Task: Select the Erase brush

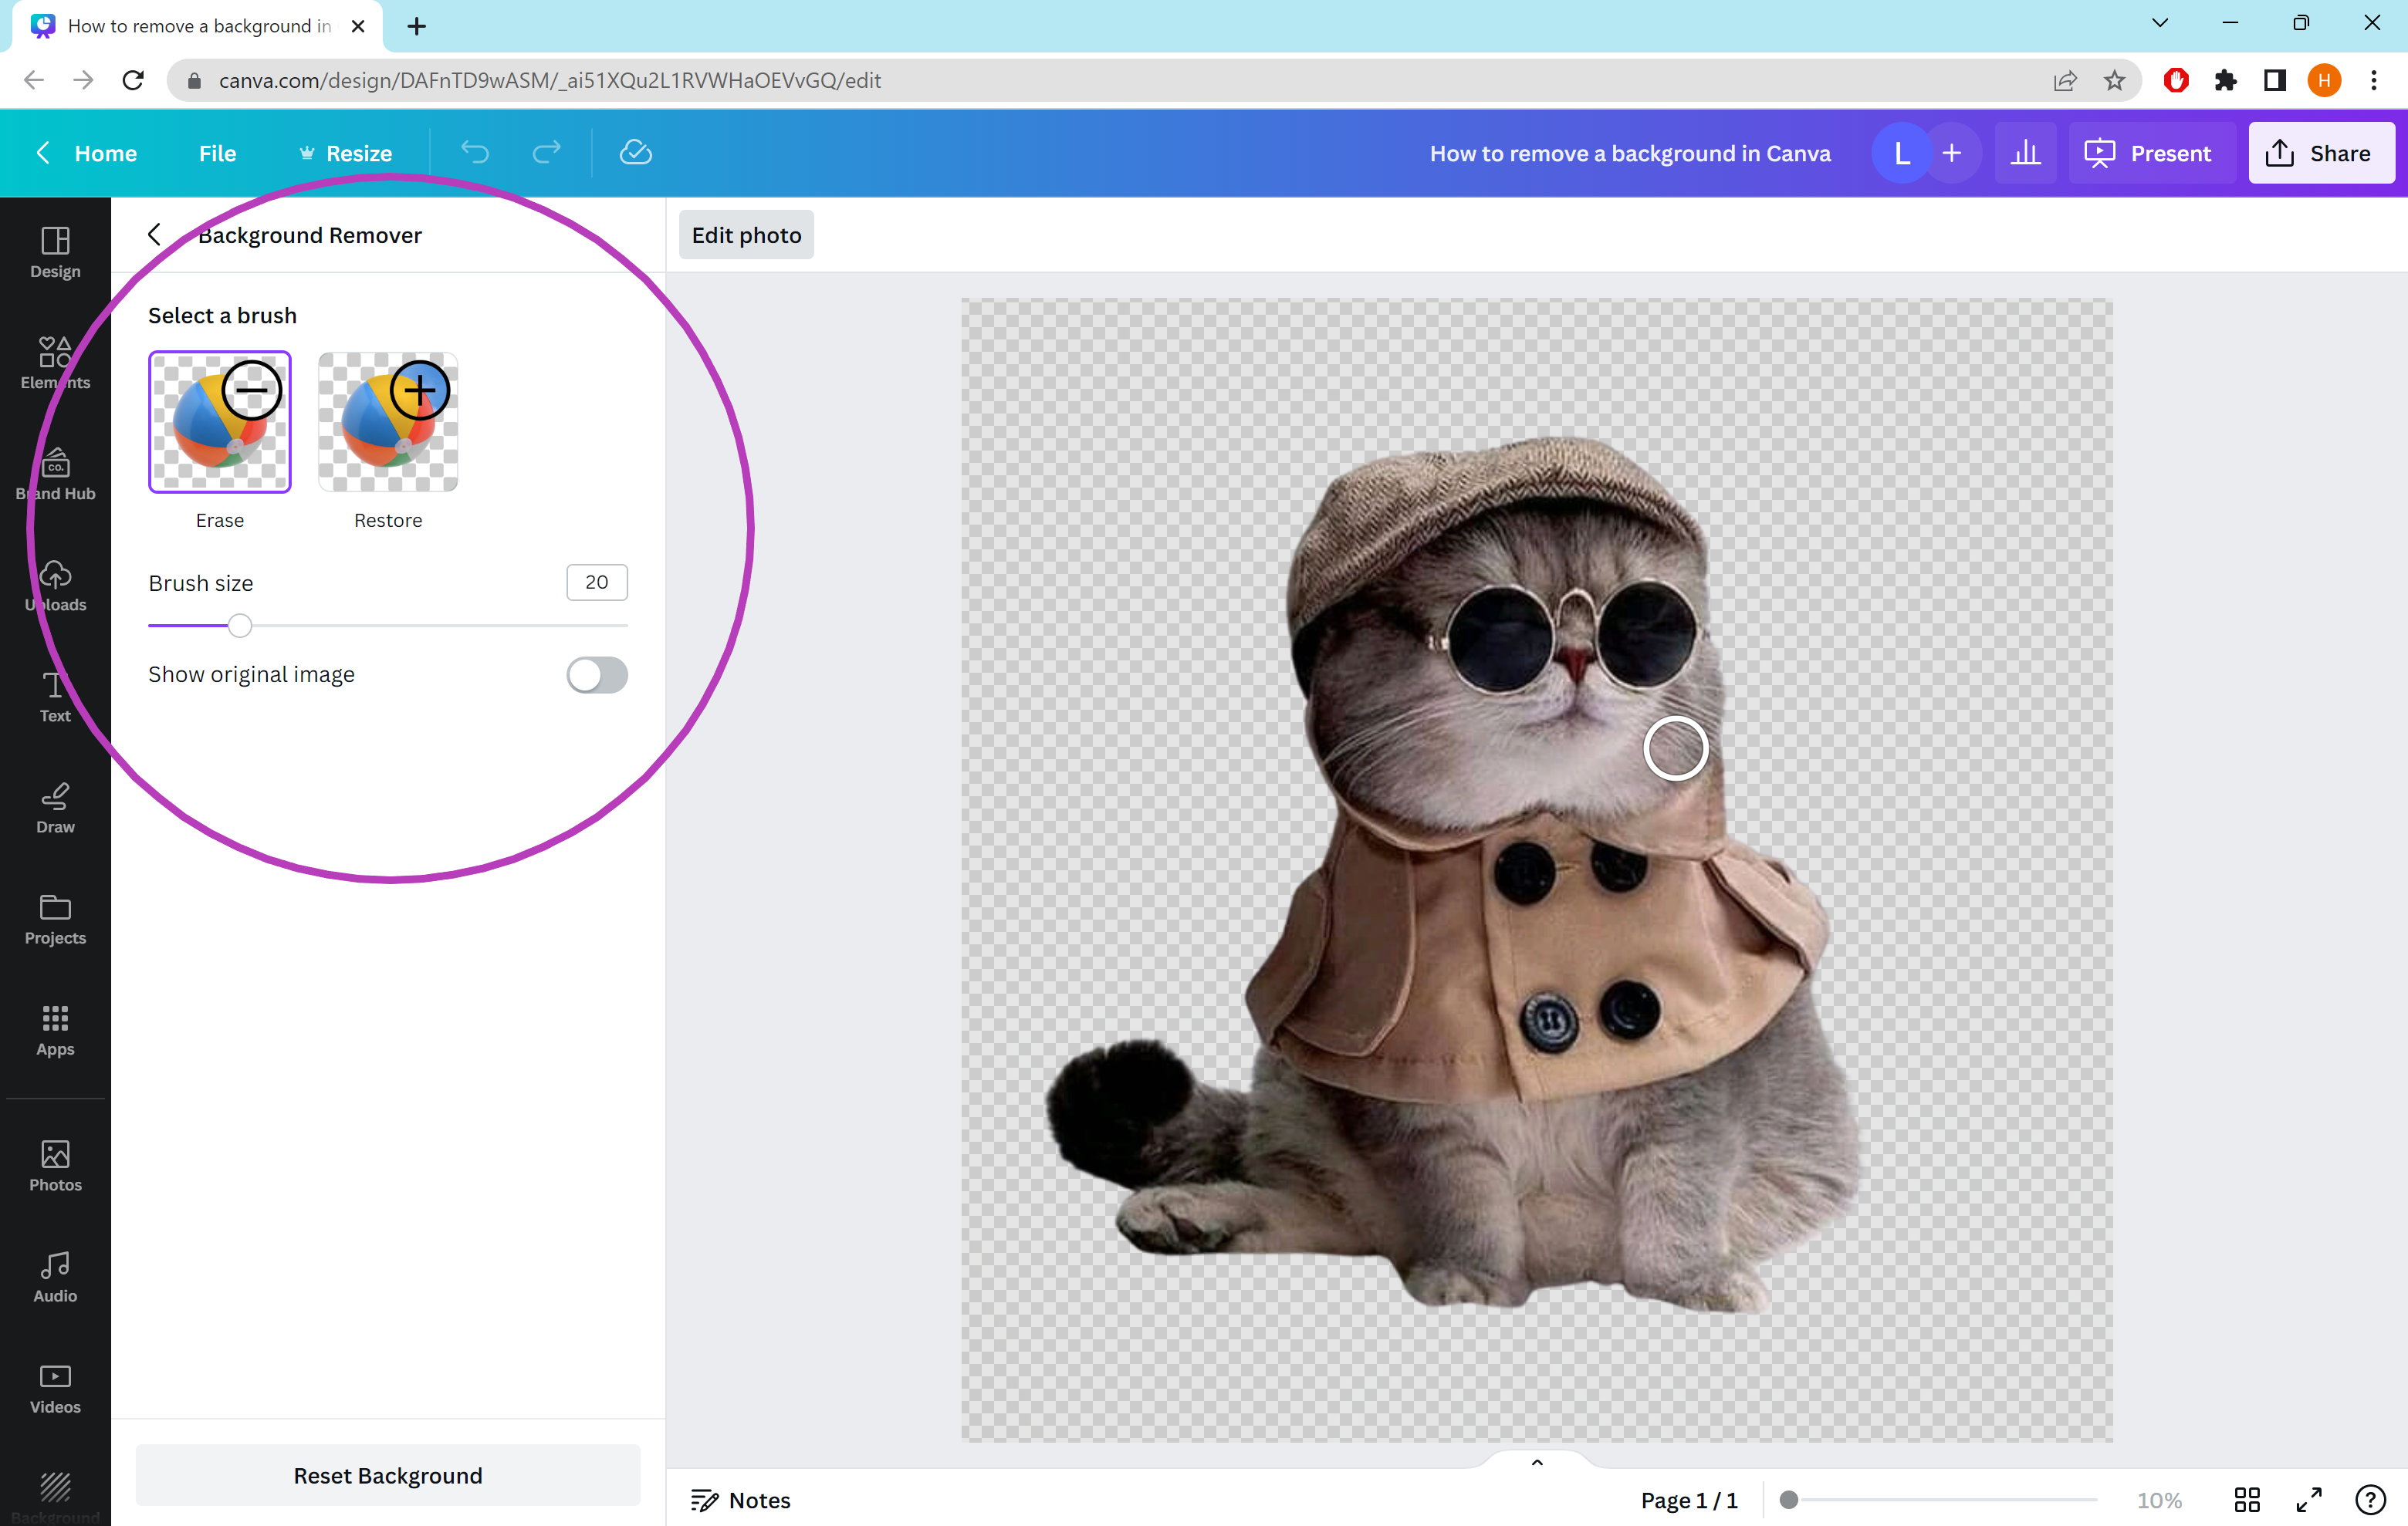Action: tap(220, 422)
